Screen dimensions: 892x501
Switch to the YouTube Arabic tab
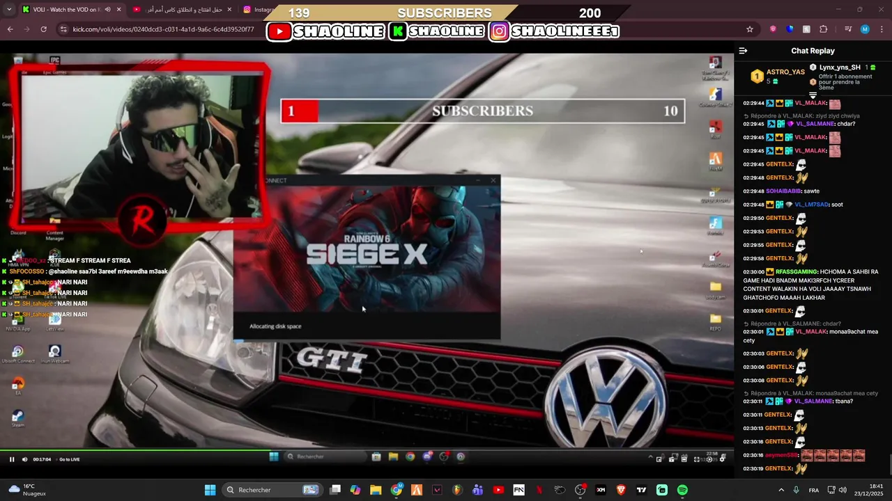point(183,10)
